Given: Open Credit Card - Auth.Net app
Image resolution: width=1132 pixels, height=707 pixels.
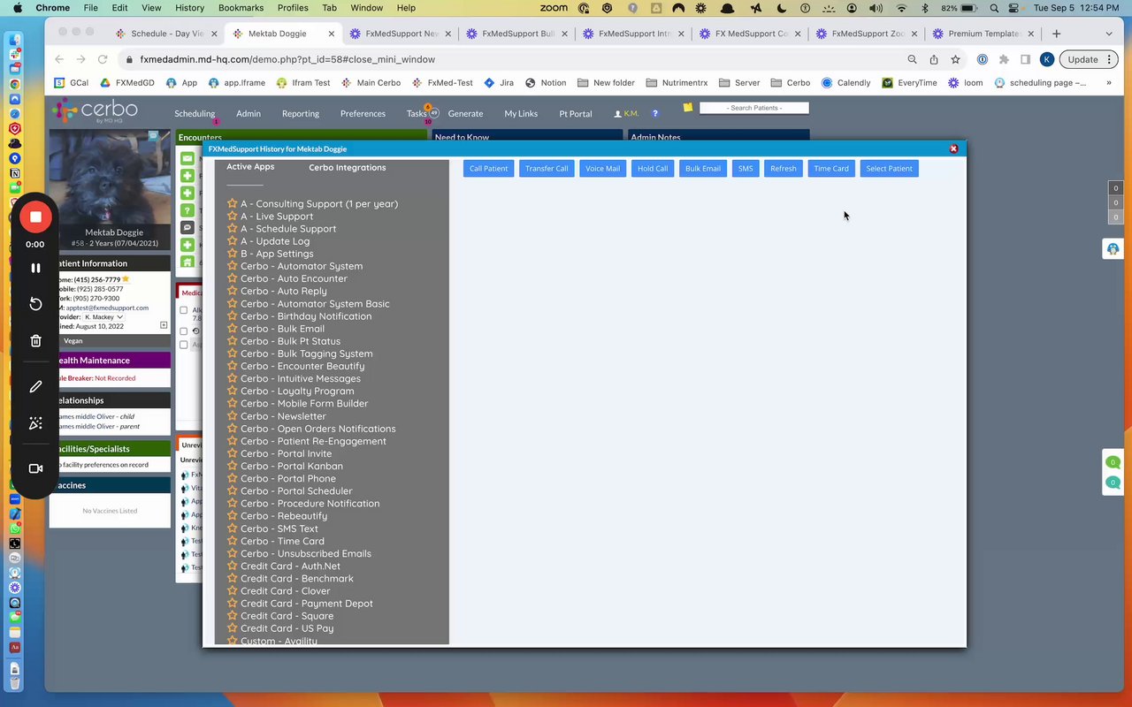Looking at the screenshot, I should [x=290, y=566].
